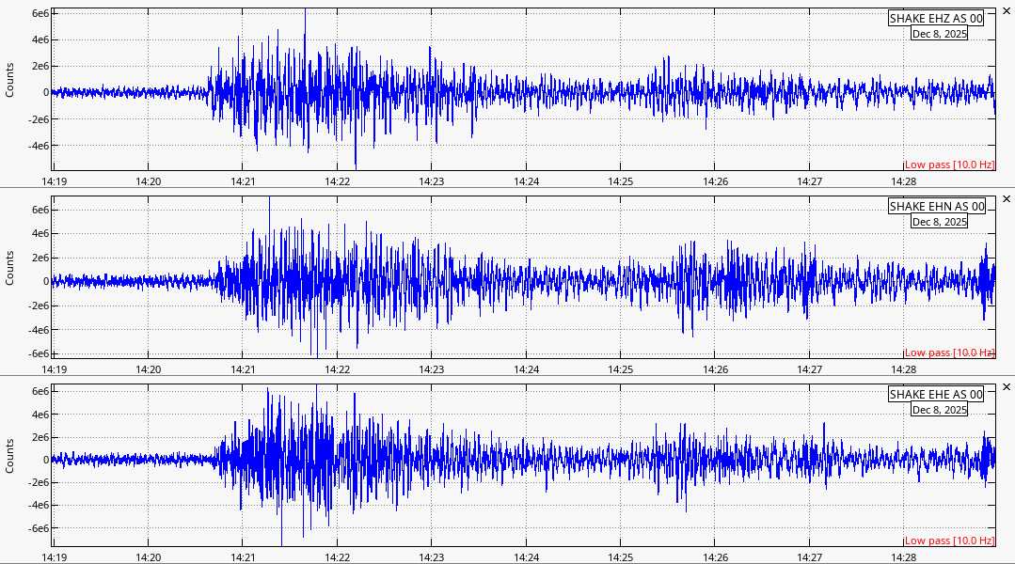Click the 14:26 time label under EHN
Viewport: 1015px width, 564px height.
pos(715,369)
